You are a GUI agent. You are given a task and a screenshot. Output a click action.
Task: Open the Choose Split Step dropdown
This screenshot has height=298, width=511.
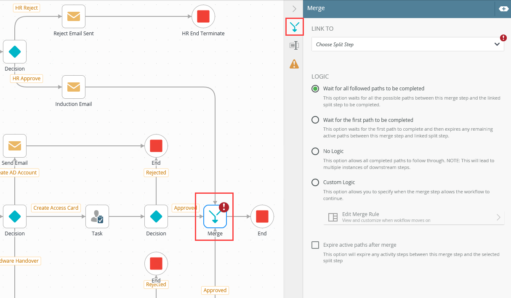coord(407,44)
